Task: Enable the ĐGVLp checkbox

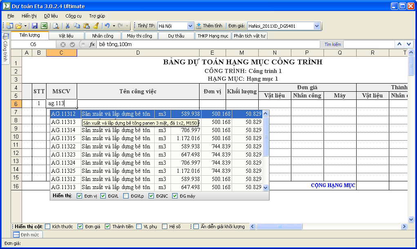Action: 126,196
